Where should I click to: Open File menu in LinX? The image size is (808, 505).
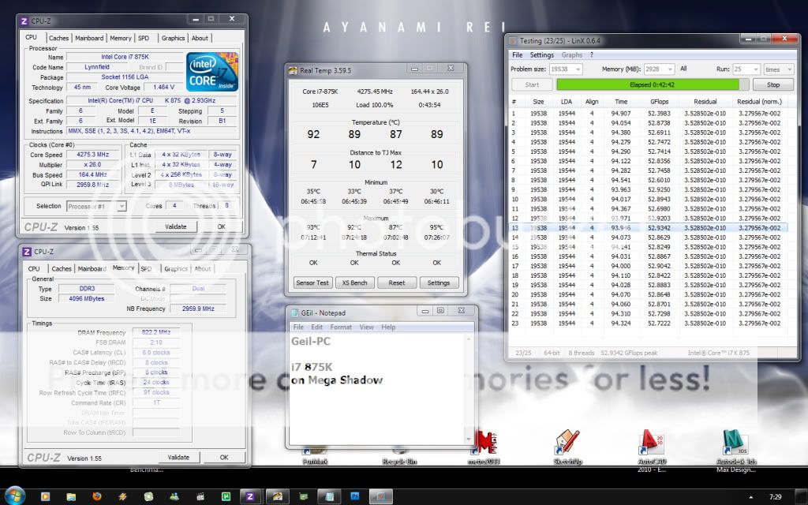[518, 54]
